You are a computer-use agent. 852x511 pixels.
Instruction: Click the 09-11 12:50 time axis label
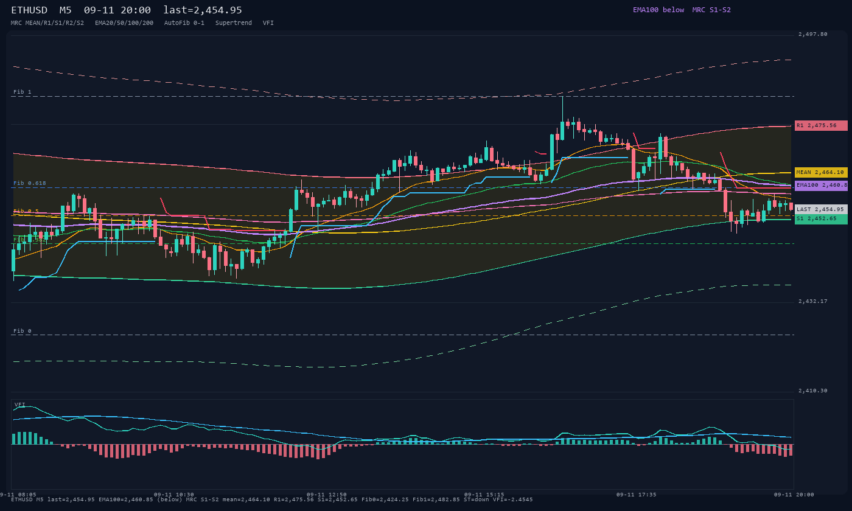tap(327, 495)
